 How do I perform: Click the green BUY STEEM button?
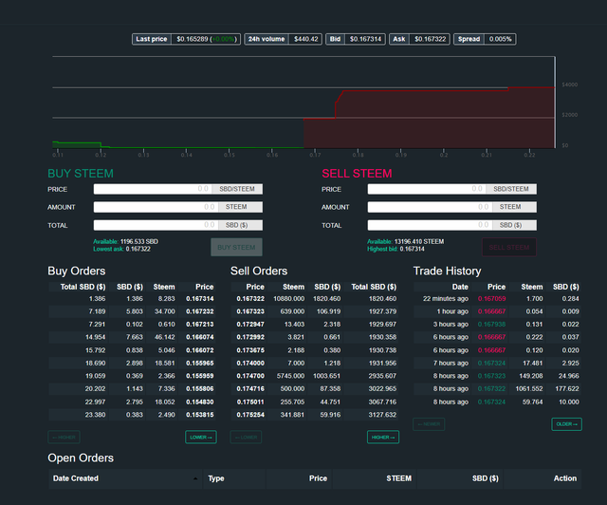pos(236,247)
